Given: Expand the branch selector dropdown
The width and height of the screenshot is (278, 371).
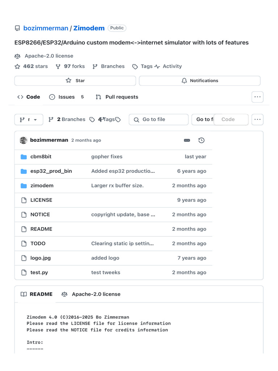Looking at the screenshot, I should click(29, 120).
